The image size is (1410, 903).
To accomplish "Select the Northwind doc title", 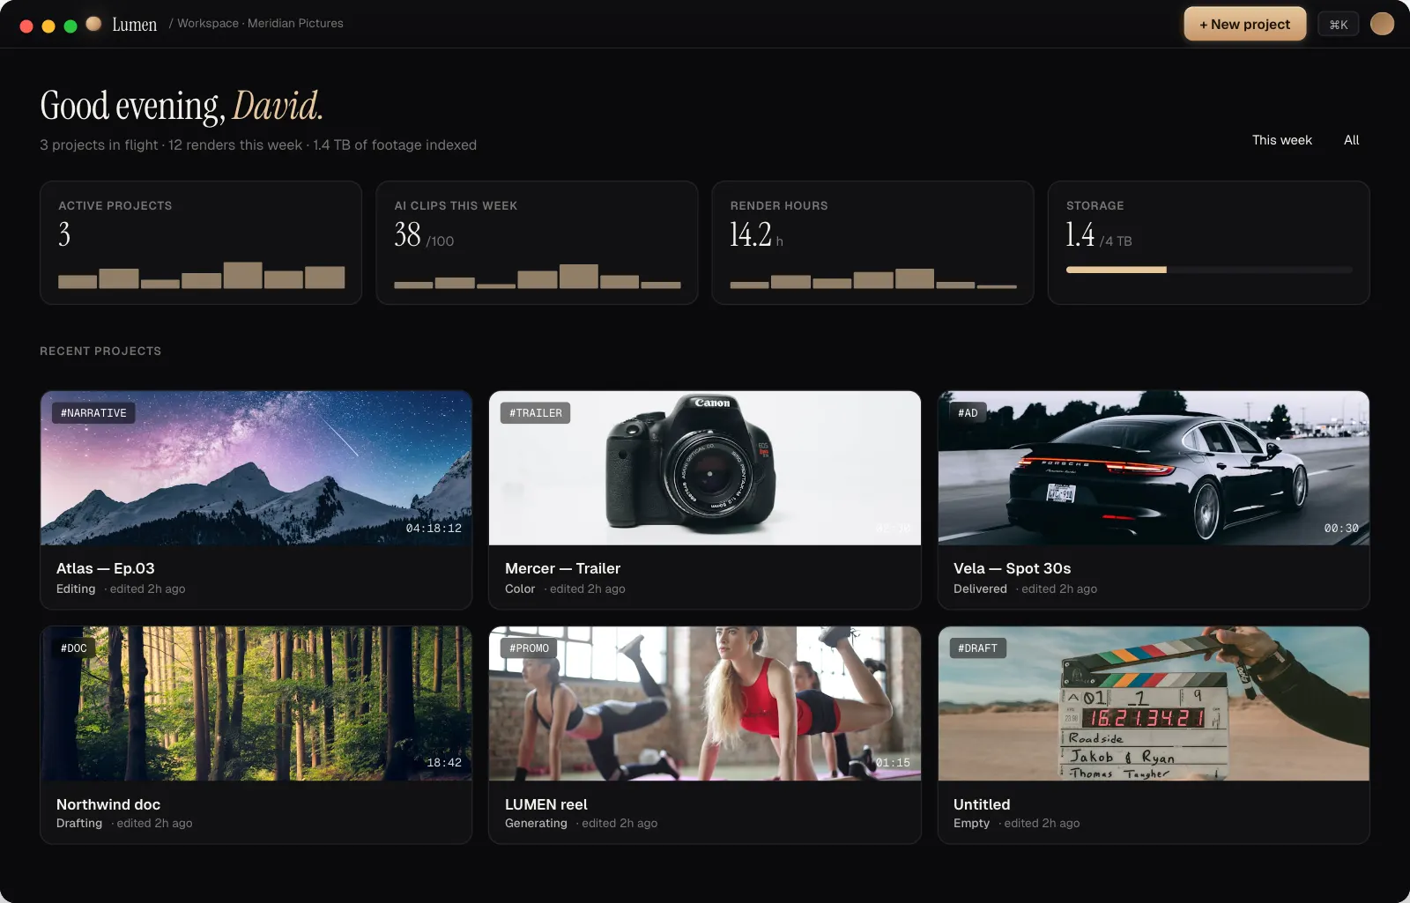I will click(108, 804).
